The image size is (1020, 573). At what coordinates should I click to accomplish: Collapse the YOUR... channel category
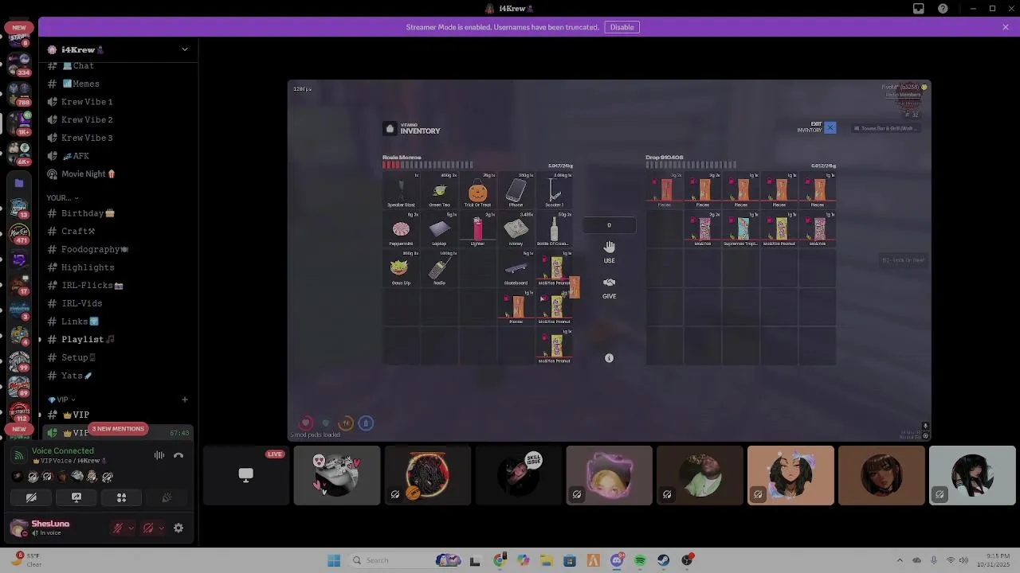point(61,197)
